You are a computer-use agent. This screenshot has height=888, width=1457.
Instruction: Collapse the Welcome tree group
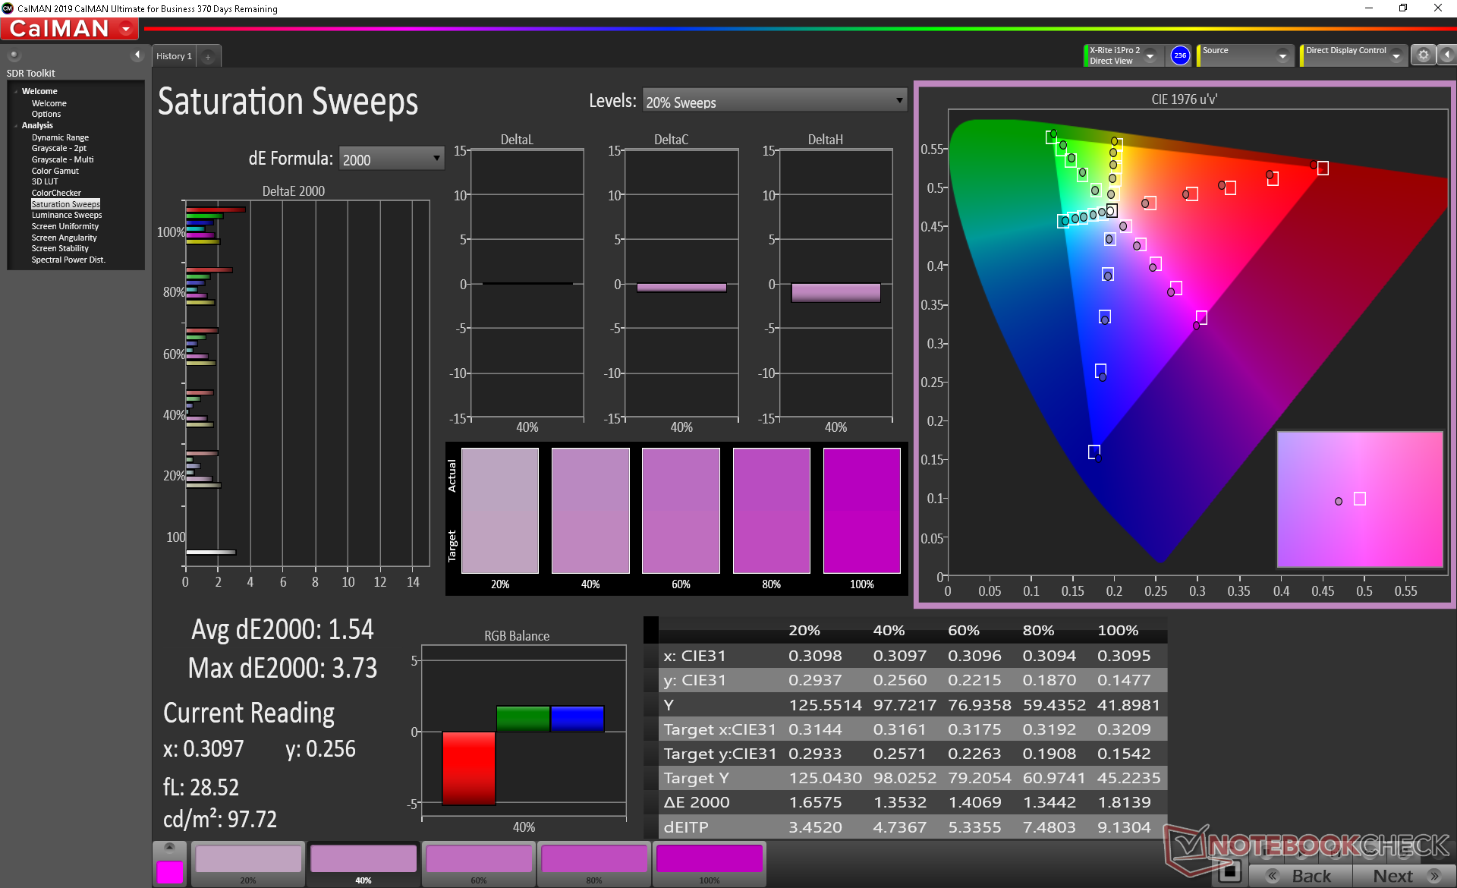pyautogui.click(x=15, y=92)
